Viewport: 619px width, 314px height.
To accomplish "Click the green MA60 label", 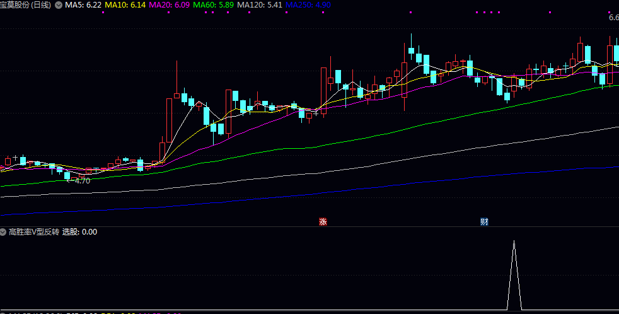I will pos(214,5).
